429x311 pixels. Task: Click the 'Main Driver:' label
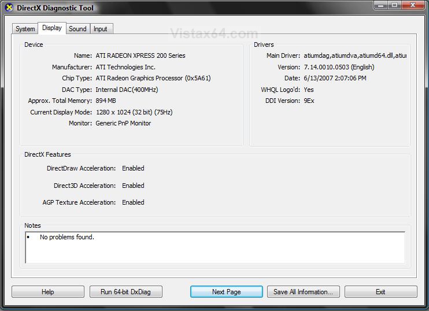click(283, 55)
